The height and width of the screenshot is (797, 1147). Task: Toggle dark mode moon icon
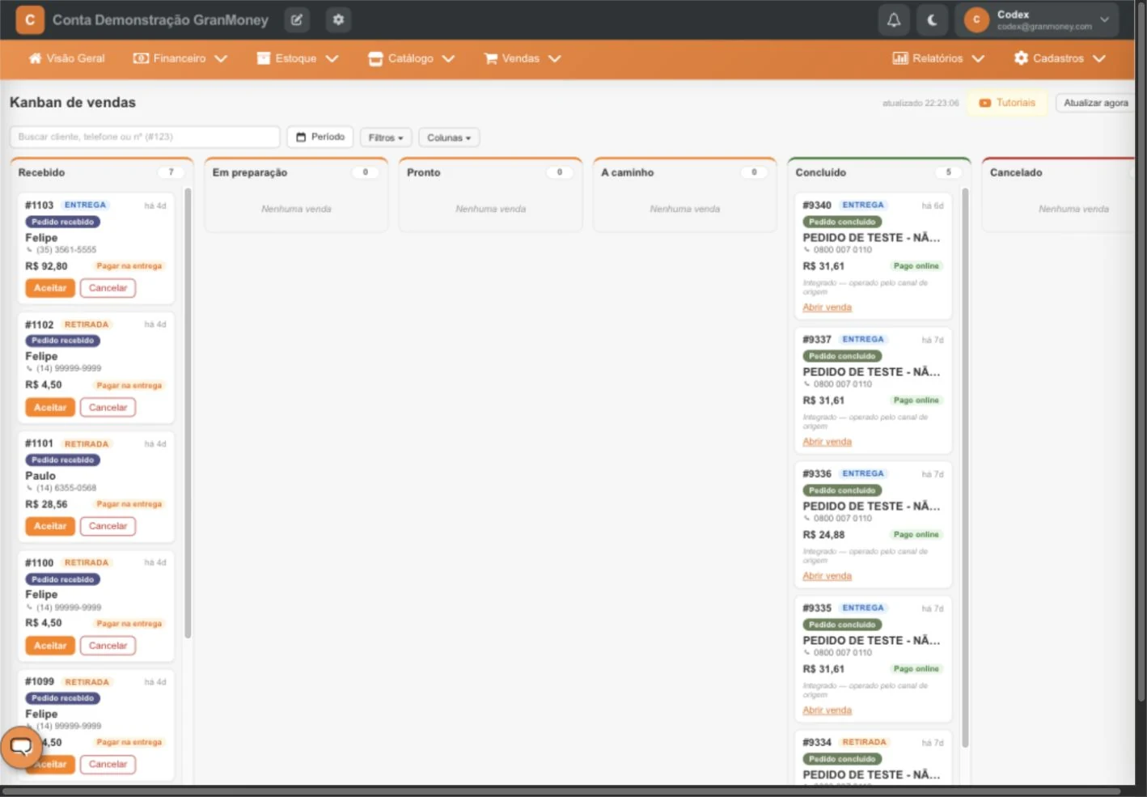pos(932,20)
